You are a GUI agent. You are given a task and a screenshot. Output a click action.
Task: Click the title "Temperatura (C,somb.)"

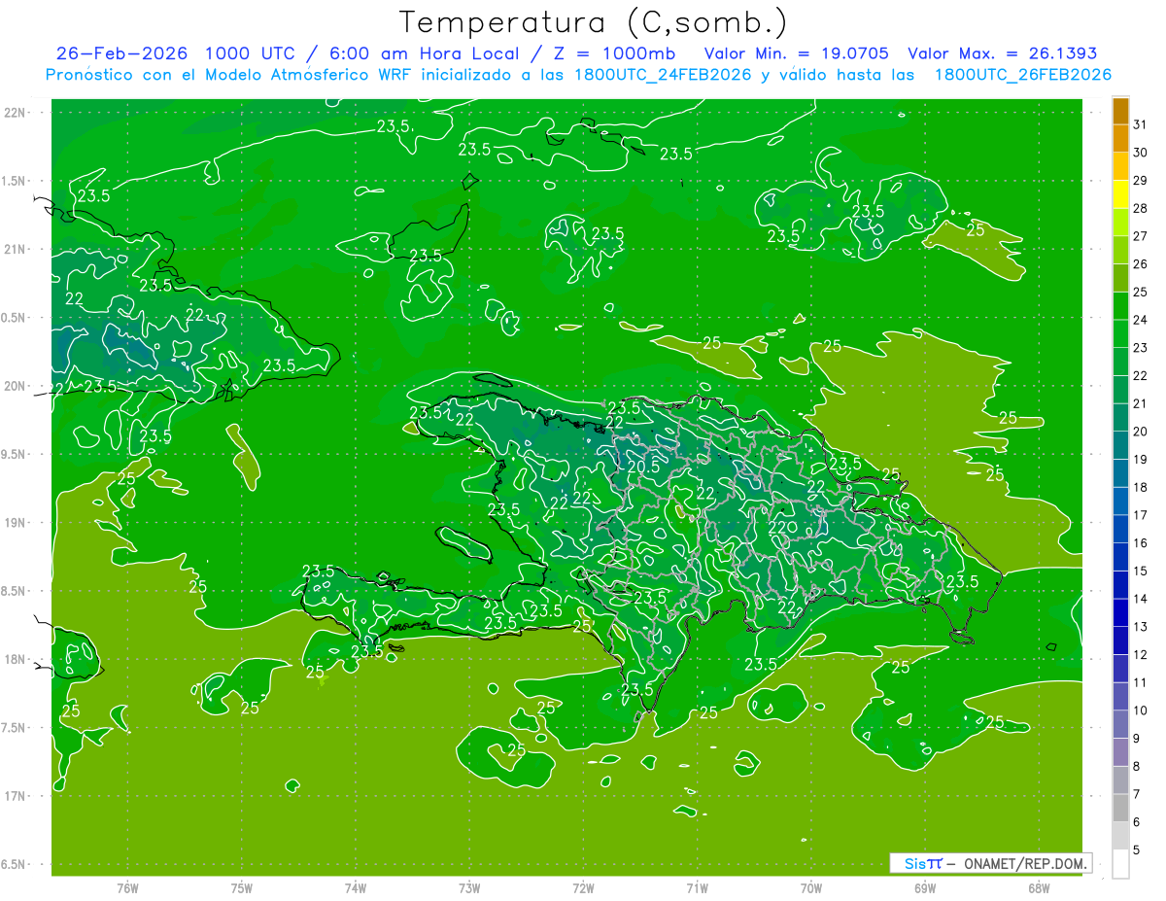594,21
